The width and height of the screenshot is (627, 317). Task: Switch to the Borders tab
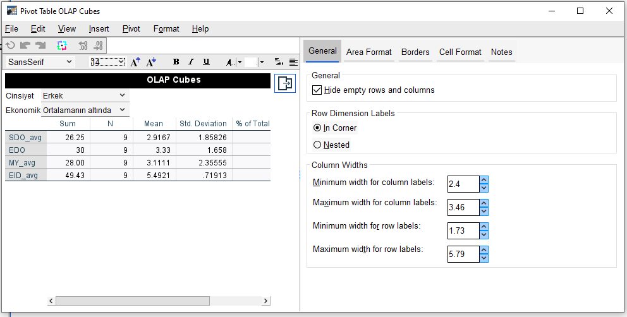415,52
